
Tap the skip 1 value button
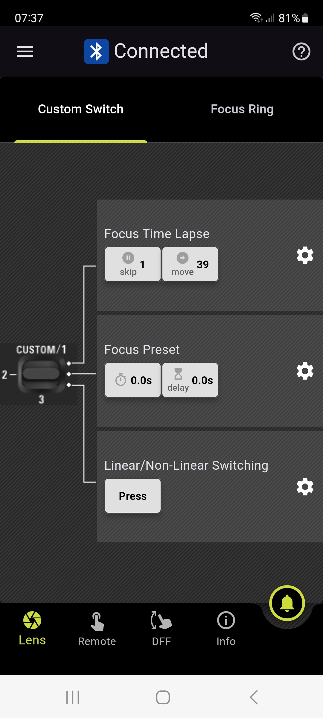pos(133,264)
